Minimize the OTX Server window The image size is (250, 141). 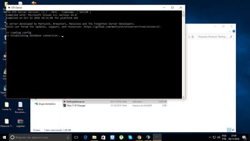[x=164, y=7]
